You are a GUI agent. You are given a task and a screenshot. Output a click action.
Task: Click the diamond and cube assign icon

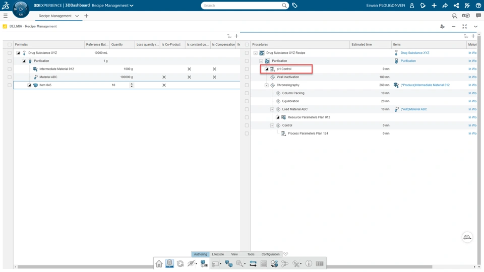coord(274,263)
